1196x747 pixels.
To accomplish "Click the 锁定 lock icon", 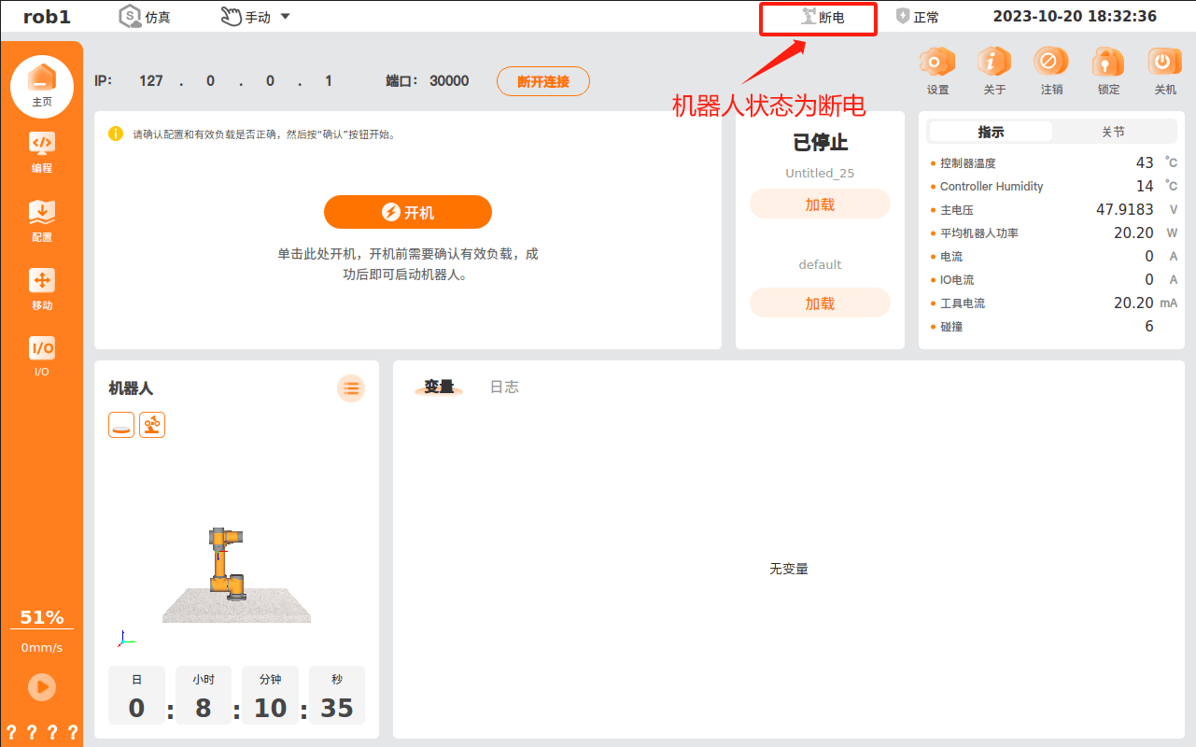I will 1108,63.
